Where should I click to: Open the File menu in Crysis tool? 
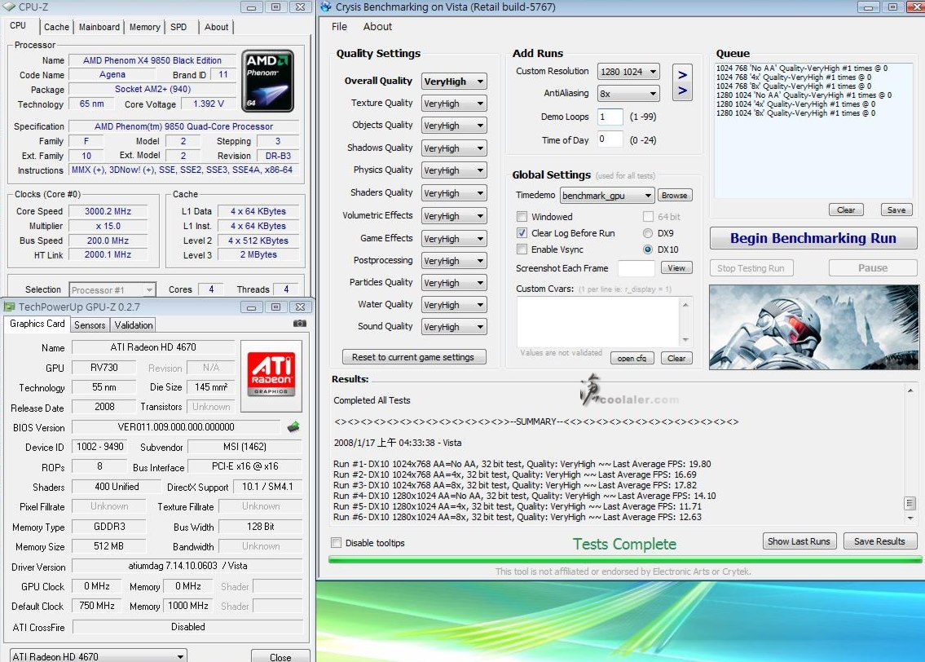click(x=339, y=27)
